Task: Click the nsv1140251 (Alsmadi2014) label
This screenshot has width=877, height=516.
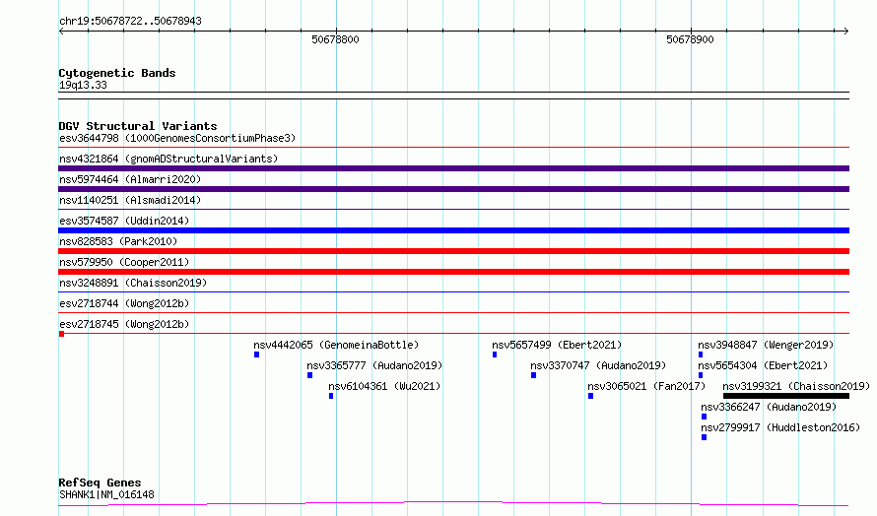Action: click(x=130, y=200)
